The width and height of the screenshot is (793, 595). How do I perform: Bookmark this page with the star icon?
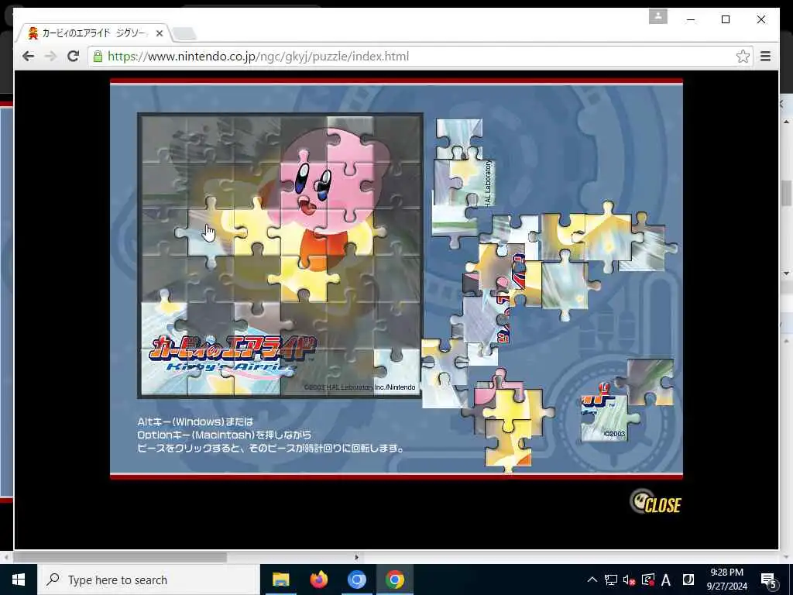point(743,56)
